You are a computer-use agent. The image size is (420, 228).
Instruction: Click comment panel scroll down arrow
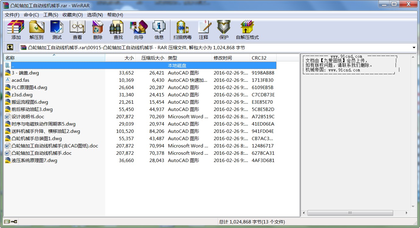414,206
